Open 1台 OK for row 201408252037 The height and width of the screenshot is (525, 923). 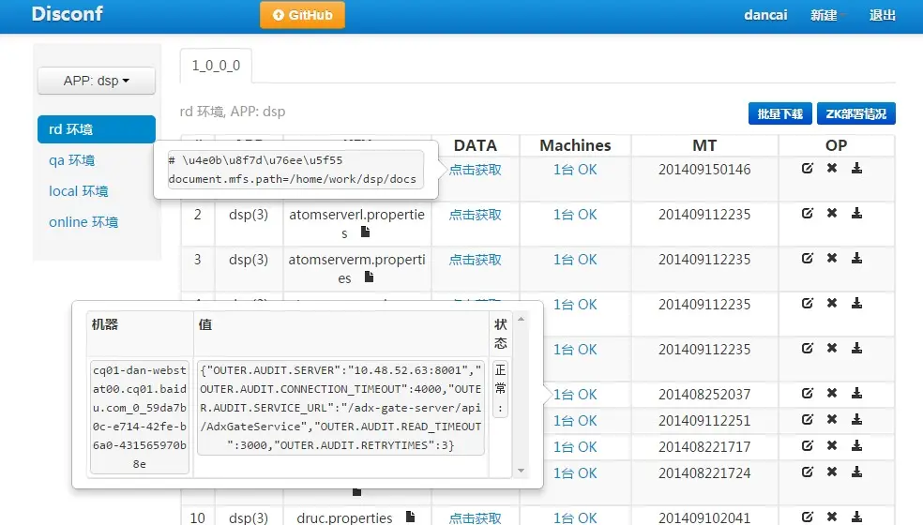click(575, 395)
